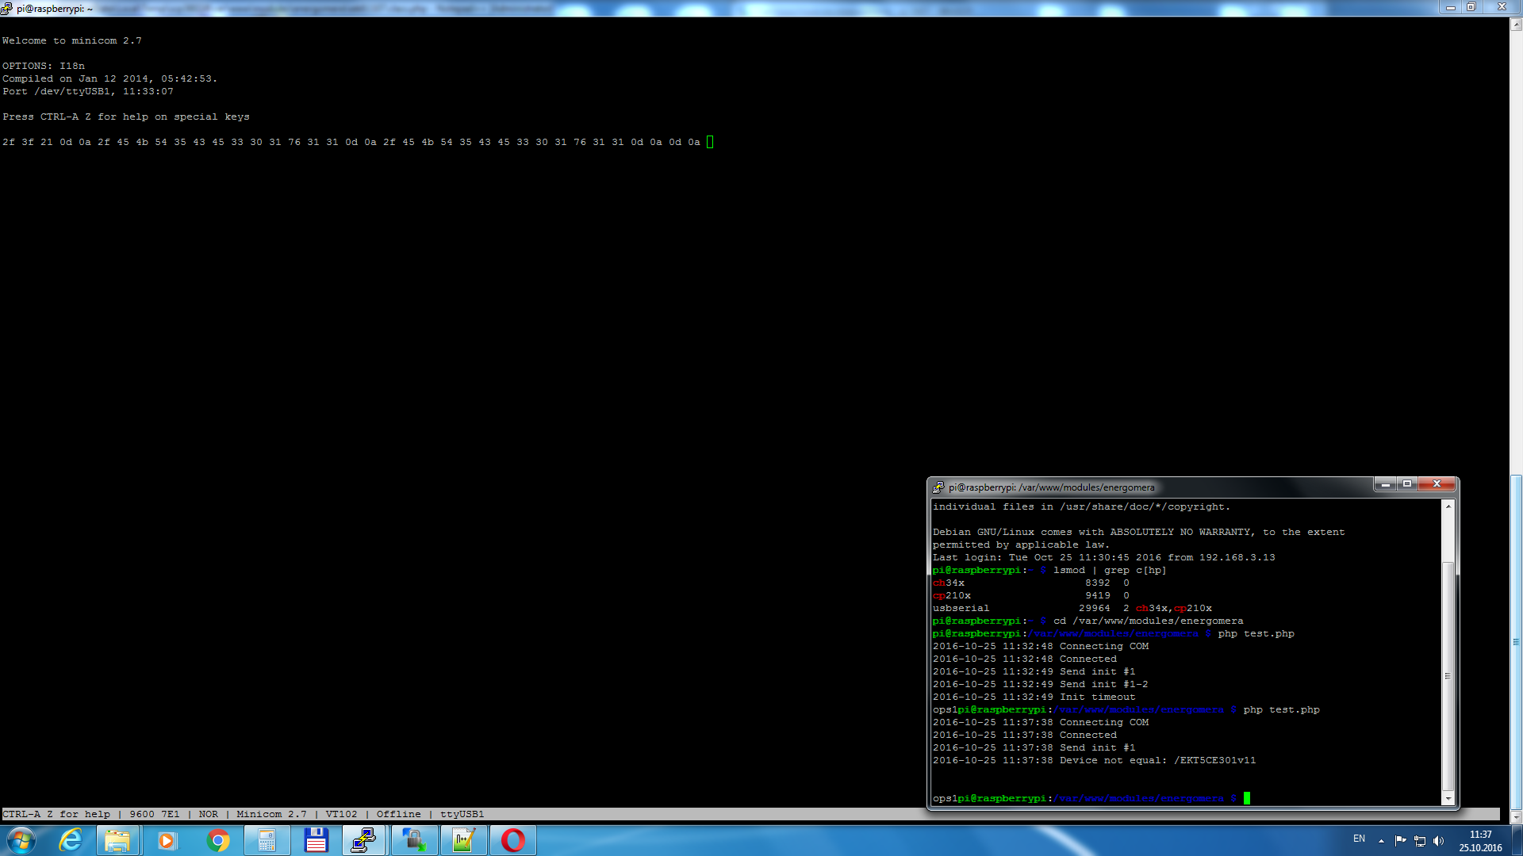
Task: Open Internet Explorer from the taskbar
Action: [x=71, y=840]
